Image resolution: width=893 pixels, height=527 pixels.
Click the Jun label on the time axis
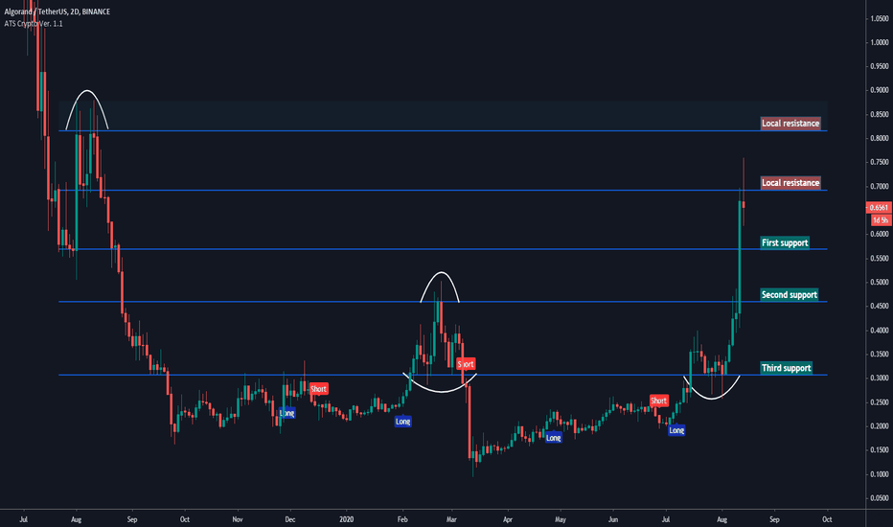[x=613, y=519]
